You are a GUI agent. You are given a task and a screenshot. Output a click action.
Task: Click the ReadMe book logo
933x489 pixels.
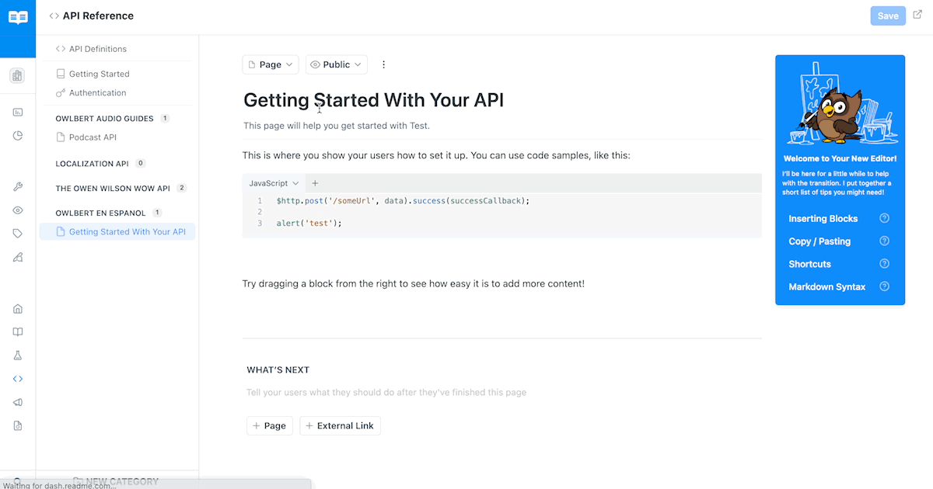coord(18,17)
